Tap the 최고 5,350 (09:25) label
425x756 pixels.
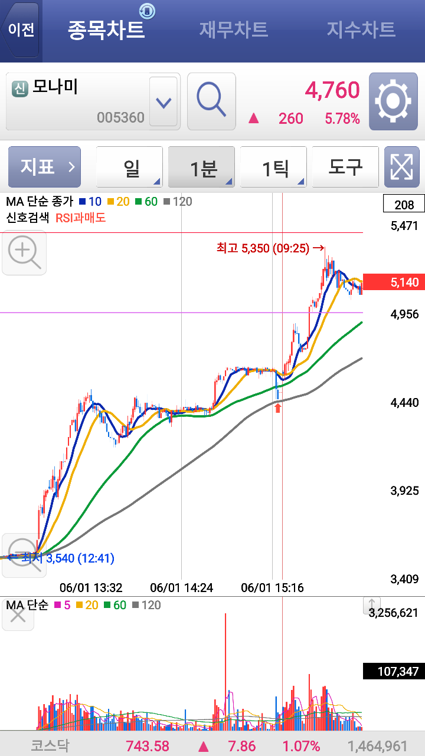270,248
